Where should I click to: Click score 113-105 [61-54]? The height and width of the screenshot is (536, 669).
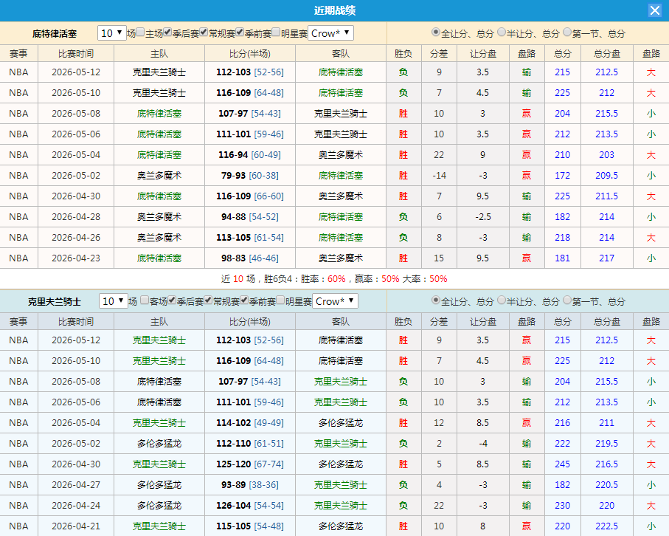coord(250,238)
